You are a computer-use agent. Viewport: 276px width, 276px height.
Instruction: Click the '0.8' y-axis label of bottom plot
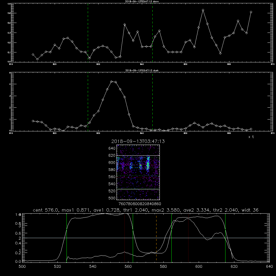[x=18, y=223]
